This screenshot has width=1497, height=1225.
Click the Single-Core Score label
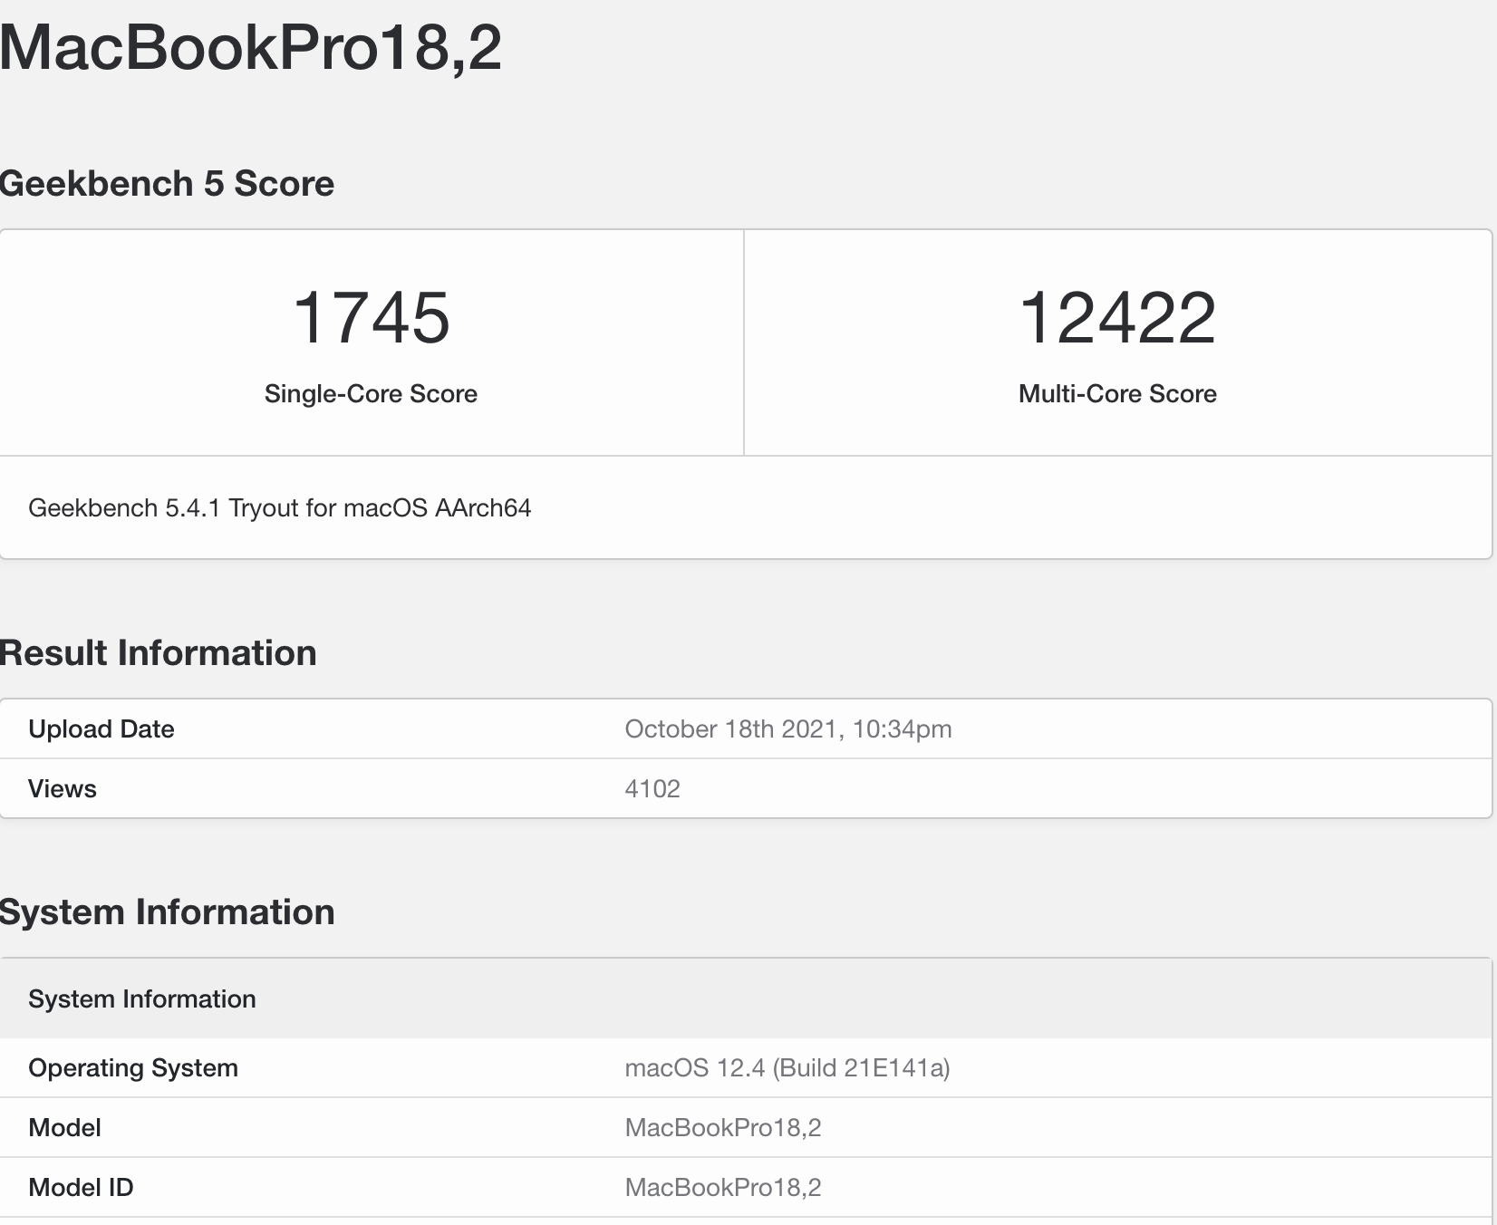371,394
